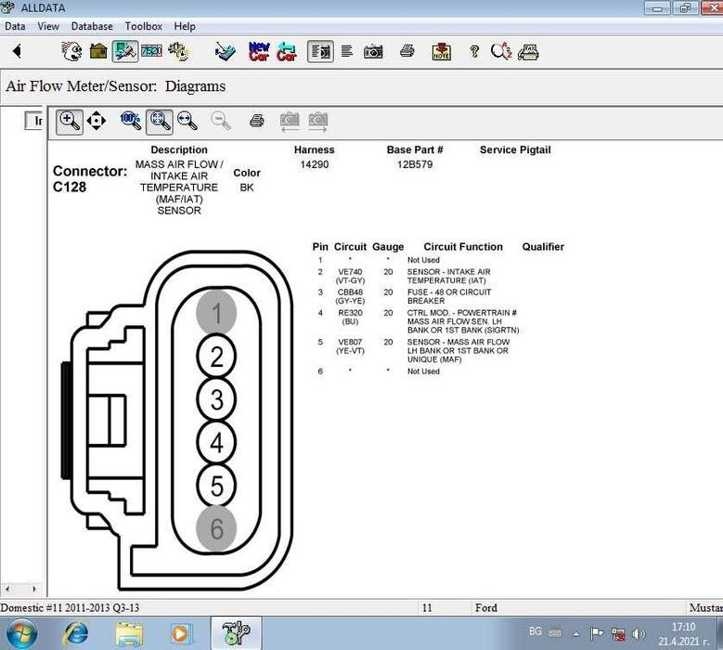Click pin 3 in the connector diagram

(216, 400)
